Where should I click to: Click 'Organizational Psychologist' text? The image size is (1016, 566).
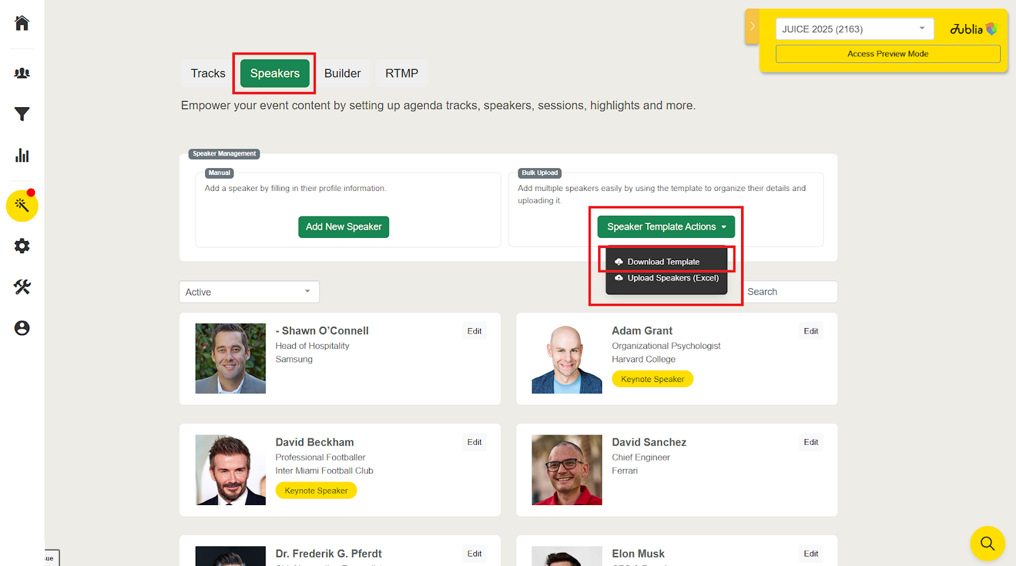click(666, 346)
